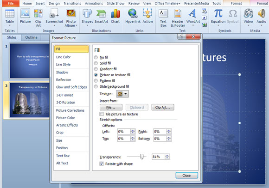The image size is (269, 188).
Task: Expand the Equation dropdown arrow
Action: pos(218,25)
